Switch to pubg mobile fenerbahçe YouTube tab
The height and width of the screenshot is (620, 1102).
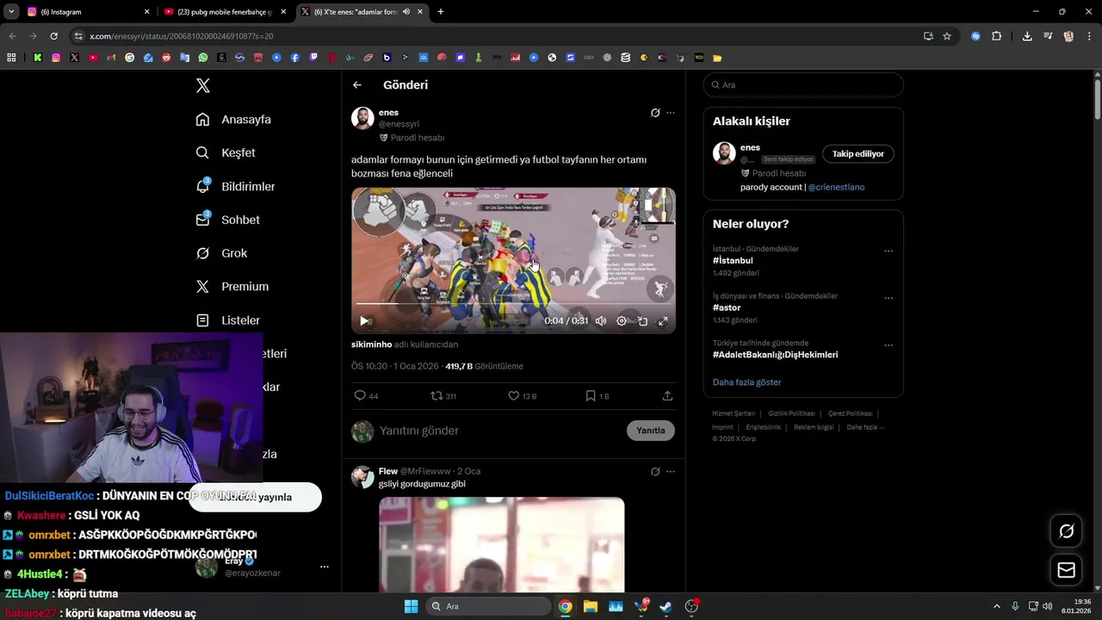tap(224, 12)
